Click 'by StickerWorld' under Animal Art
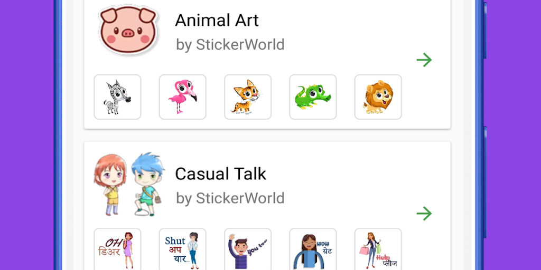 [x=230, y=45]
